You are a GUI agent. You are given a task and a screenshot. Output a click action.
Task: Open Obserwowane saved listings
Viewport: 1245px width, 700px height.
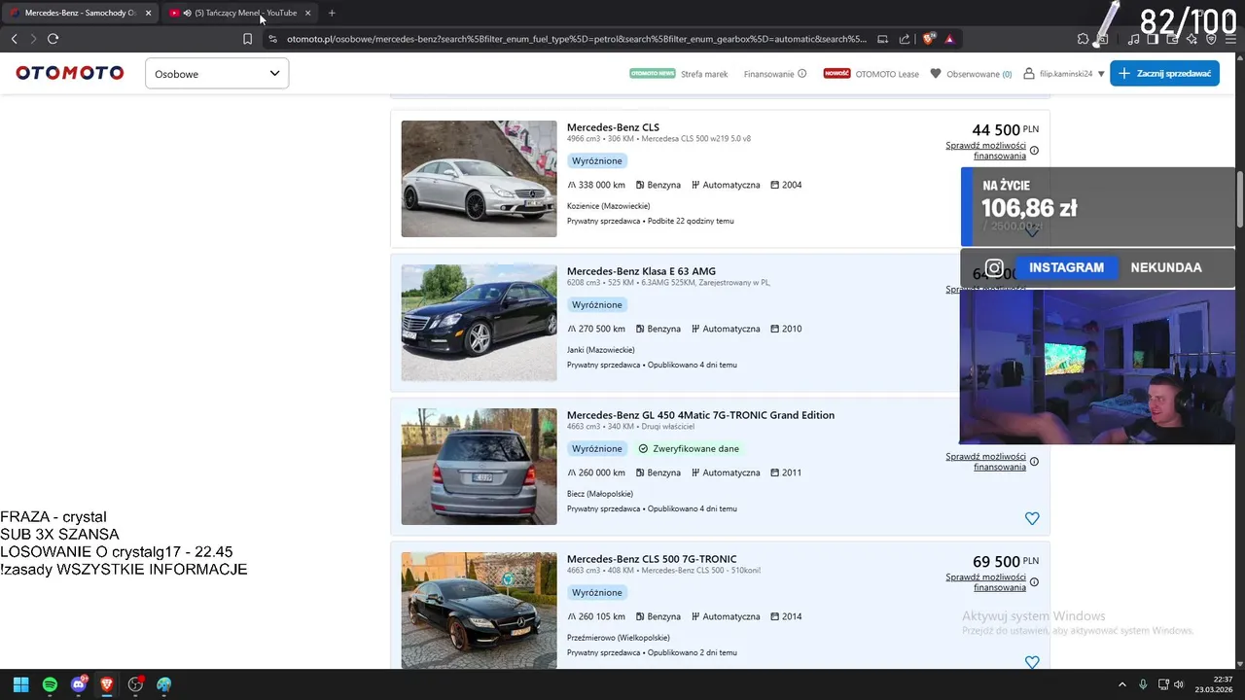(971, 74)
